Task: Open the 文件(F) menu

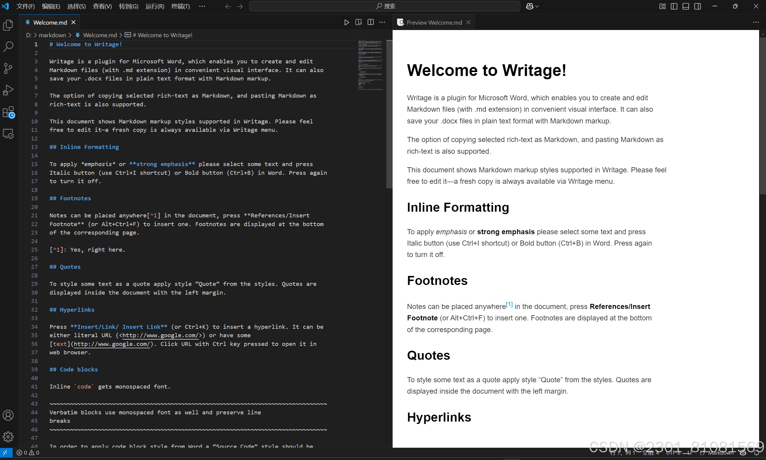Action: coord(26,6)
